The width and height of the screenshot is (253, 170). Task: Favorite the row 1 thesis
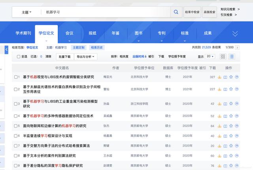pyautogui.click(x=231, y=77)
